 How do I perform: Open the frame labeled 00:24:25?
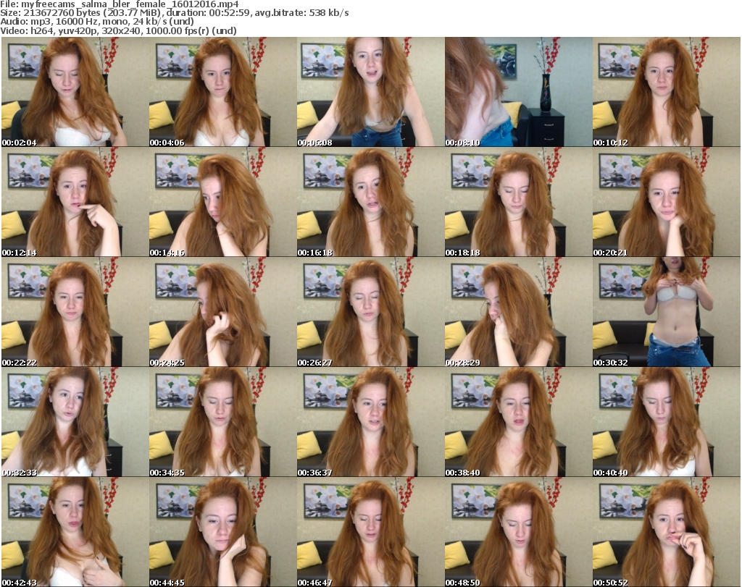pos(223,312)
